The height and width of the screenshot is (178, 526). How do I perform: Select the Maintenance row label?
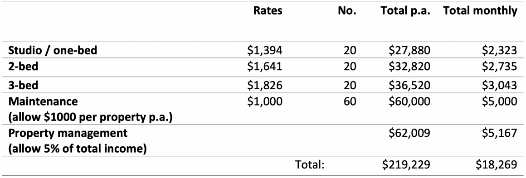(42, 101)
